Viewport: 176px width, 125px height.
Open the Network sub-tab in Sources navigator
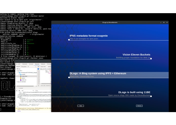tap(18, 67)
